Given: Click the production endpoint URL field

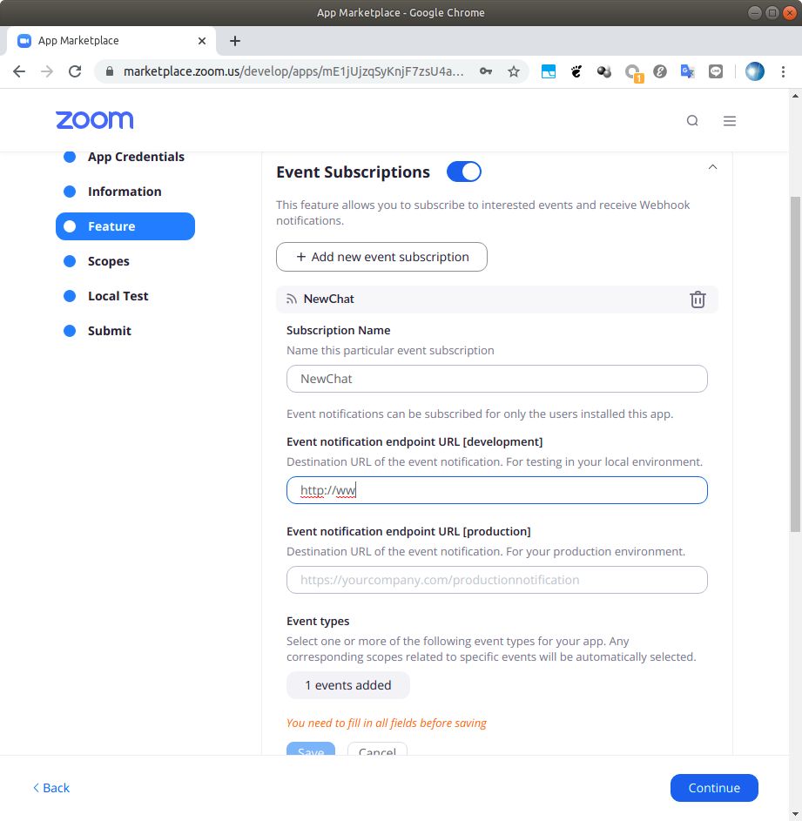Looking at the screenshot, I should click(496, 580).
